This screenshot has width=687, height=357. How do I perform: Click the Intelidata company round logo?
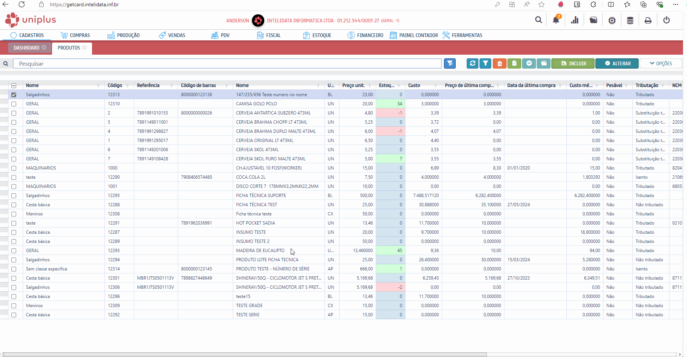(258, 21)
